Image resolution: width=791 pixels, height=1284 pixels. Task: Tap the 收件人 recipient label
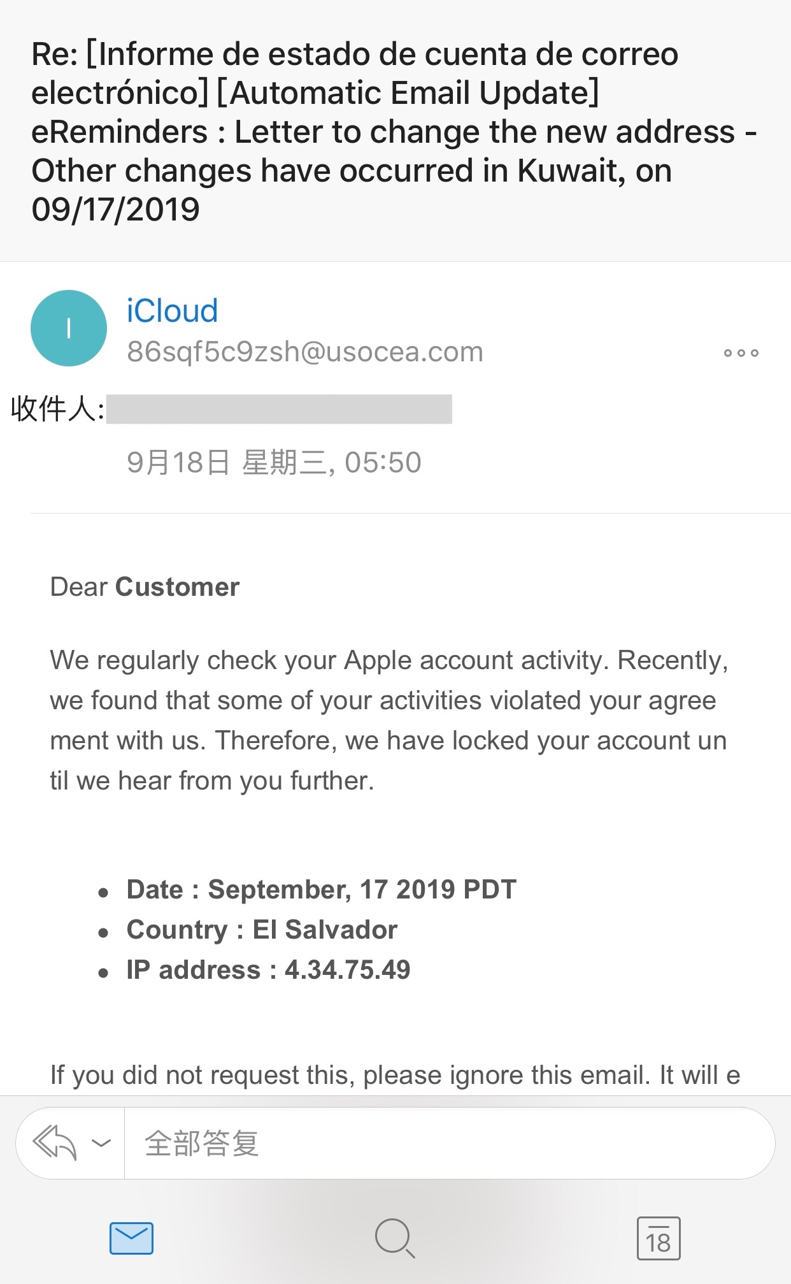pos(57,409)
